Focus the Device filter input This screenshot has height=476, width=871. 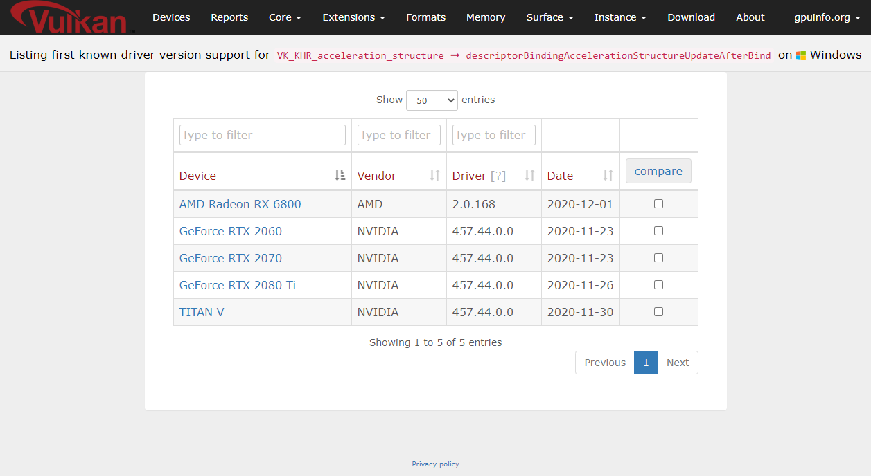click(x=263, y=135)
